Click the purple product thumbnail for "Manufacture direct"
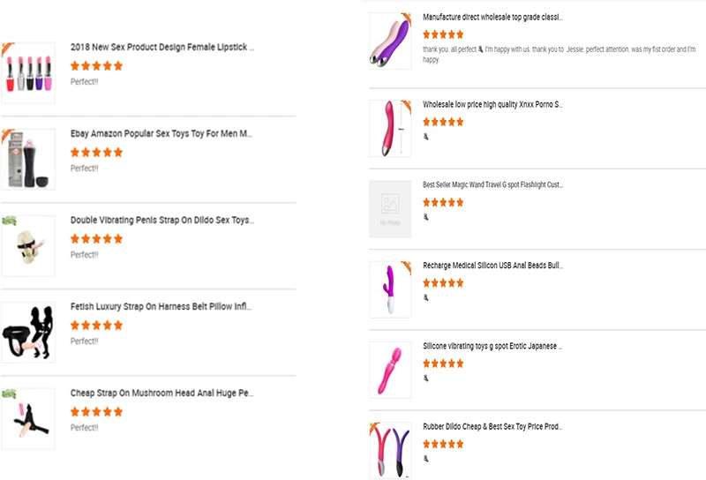 point(390,41)
